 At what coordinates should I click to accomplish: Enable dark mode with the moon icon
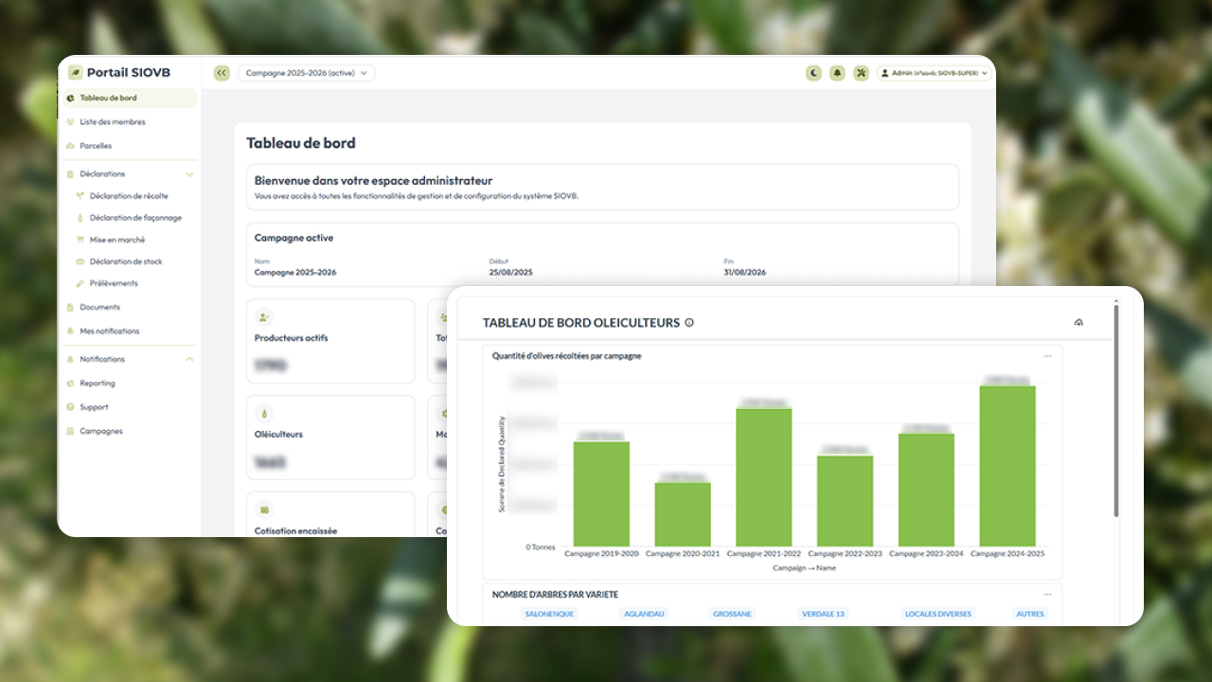[813, 72]
